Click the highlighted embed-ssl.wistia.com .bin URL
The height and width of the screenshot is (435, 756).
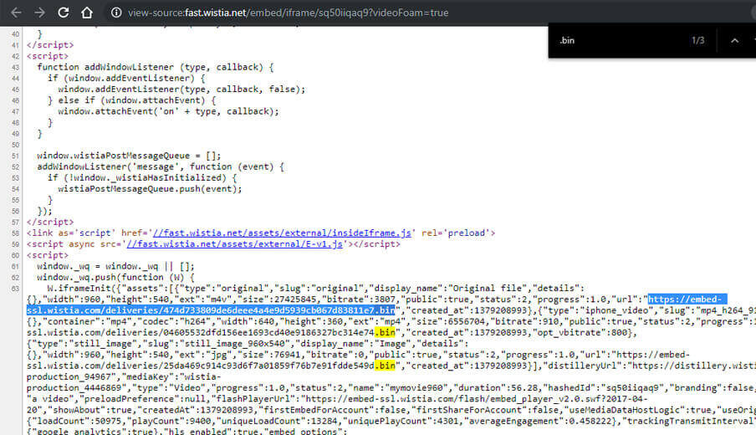[211, 310]
